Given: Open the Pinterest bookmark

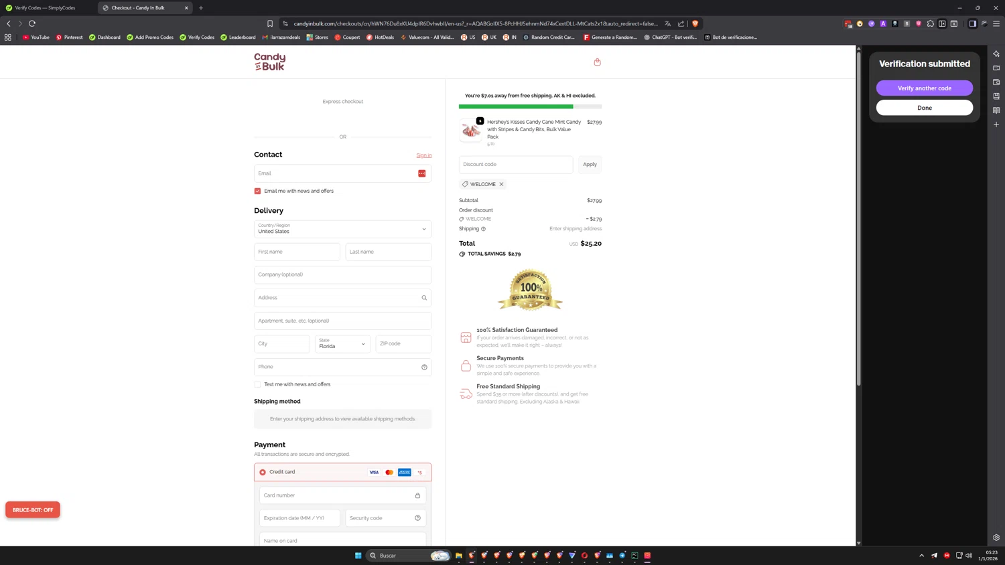Looking at the screenshot, I should [69, 37].
